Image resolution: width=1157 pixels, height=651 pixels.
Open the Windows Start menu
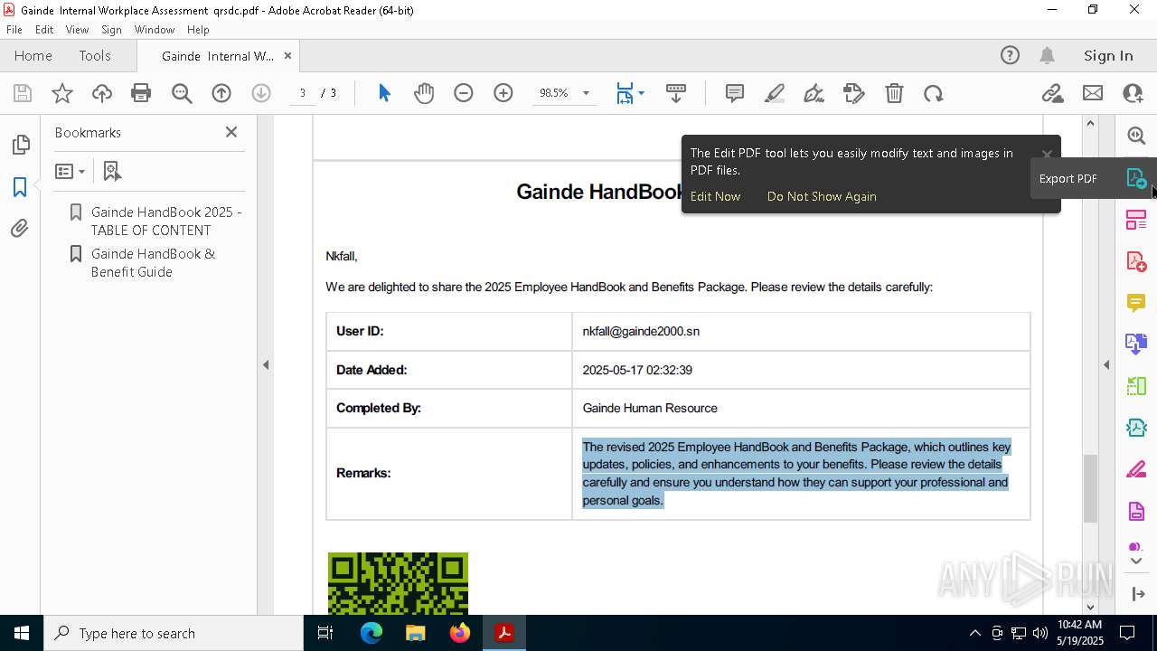tap(22, 633)
